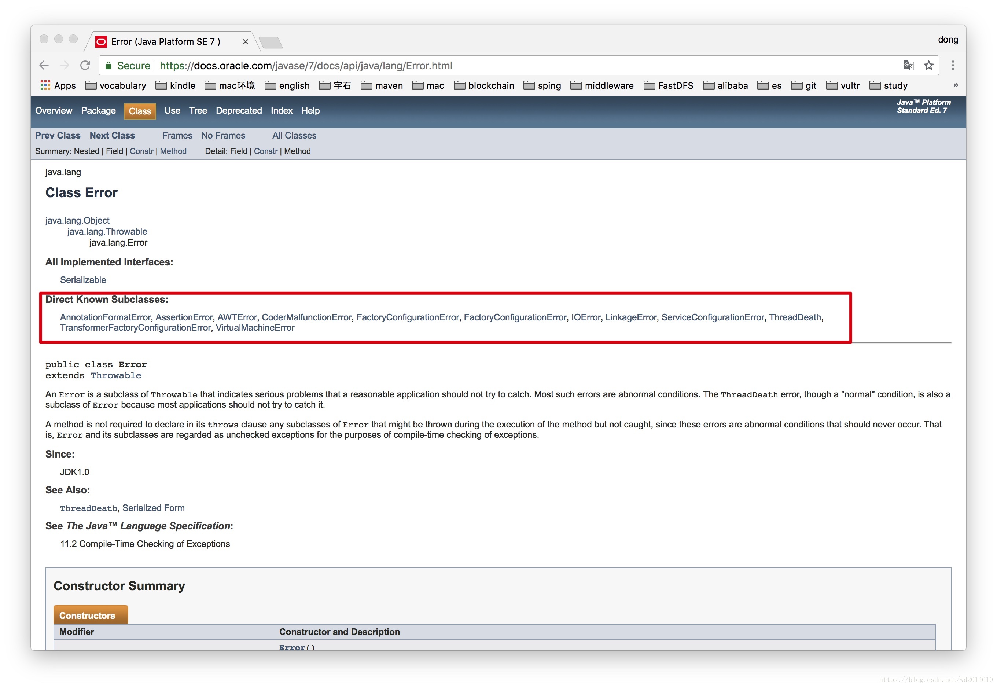Open the All Classes link
This screenshot has width=997, height=687.
tap(294, 136)
